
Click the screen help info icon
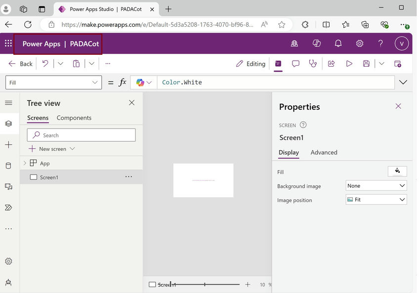click(x=303, y=125)
